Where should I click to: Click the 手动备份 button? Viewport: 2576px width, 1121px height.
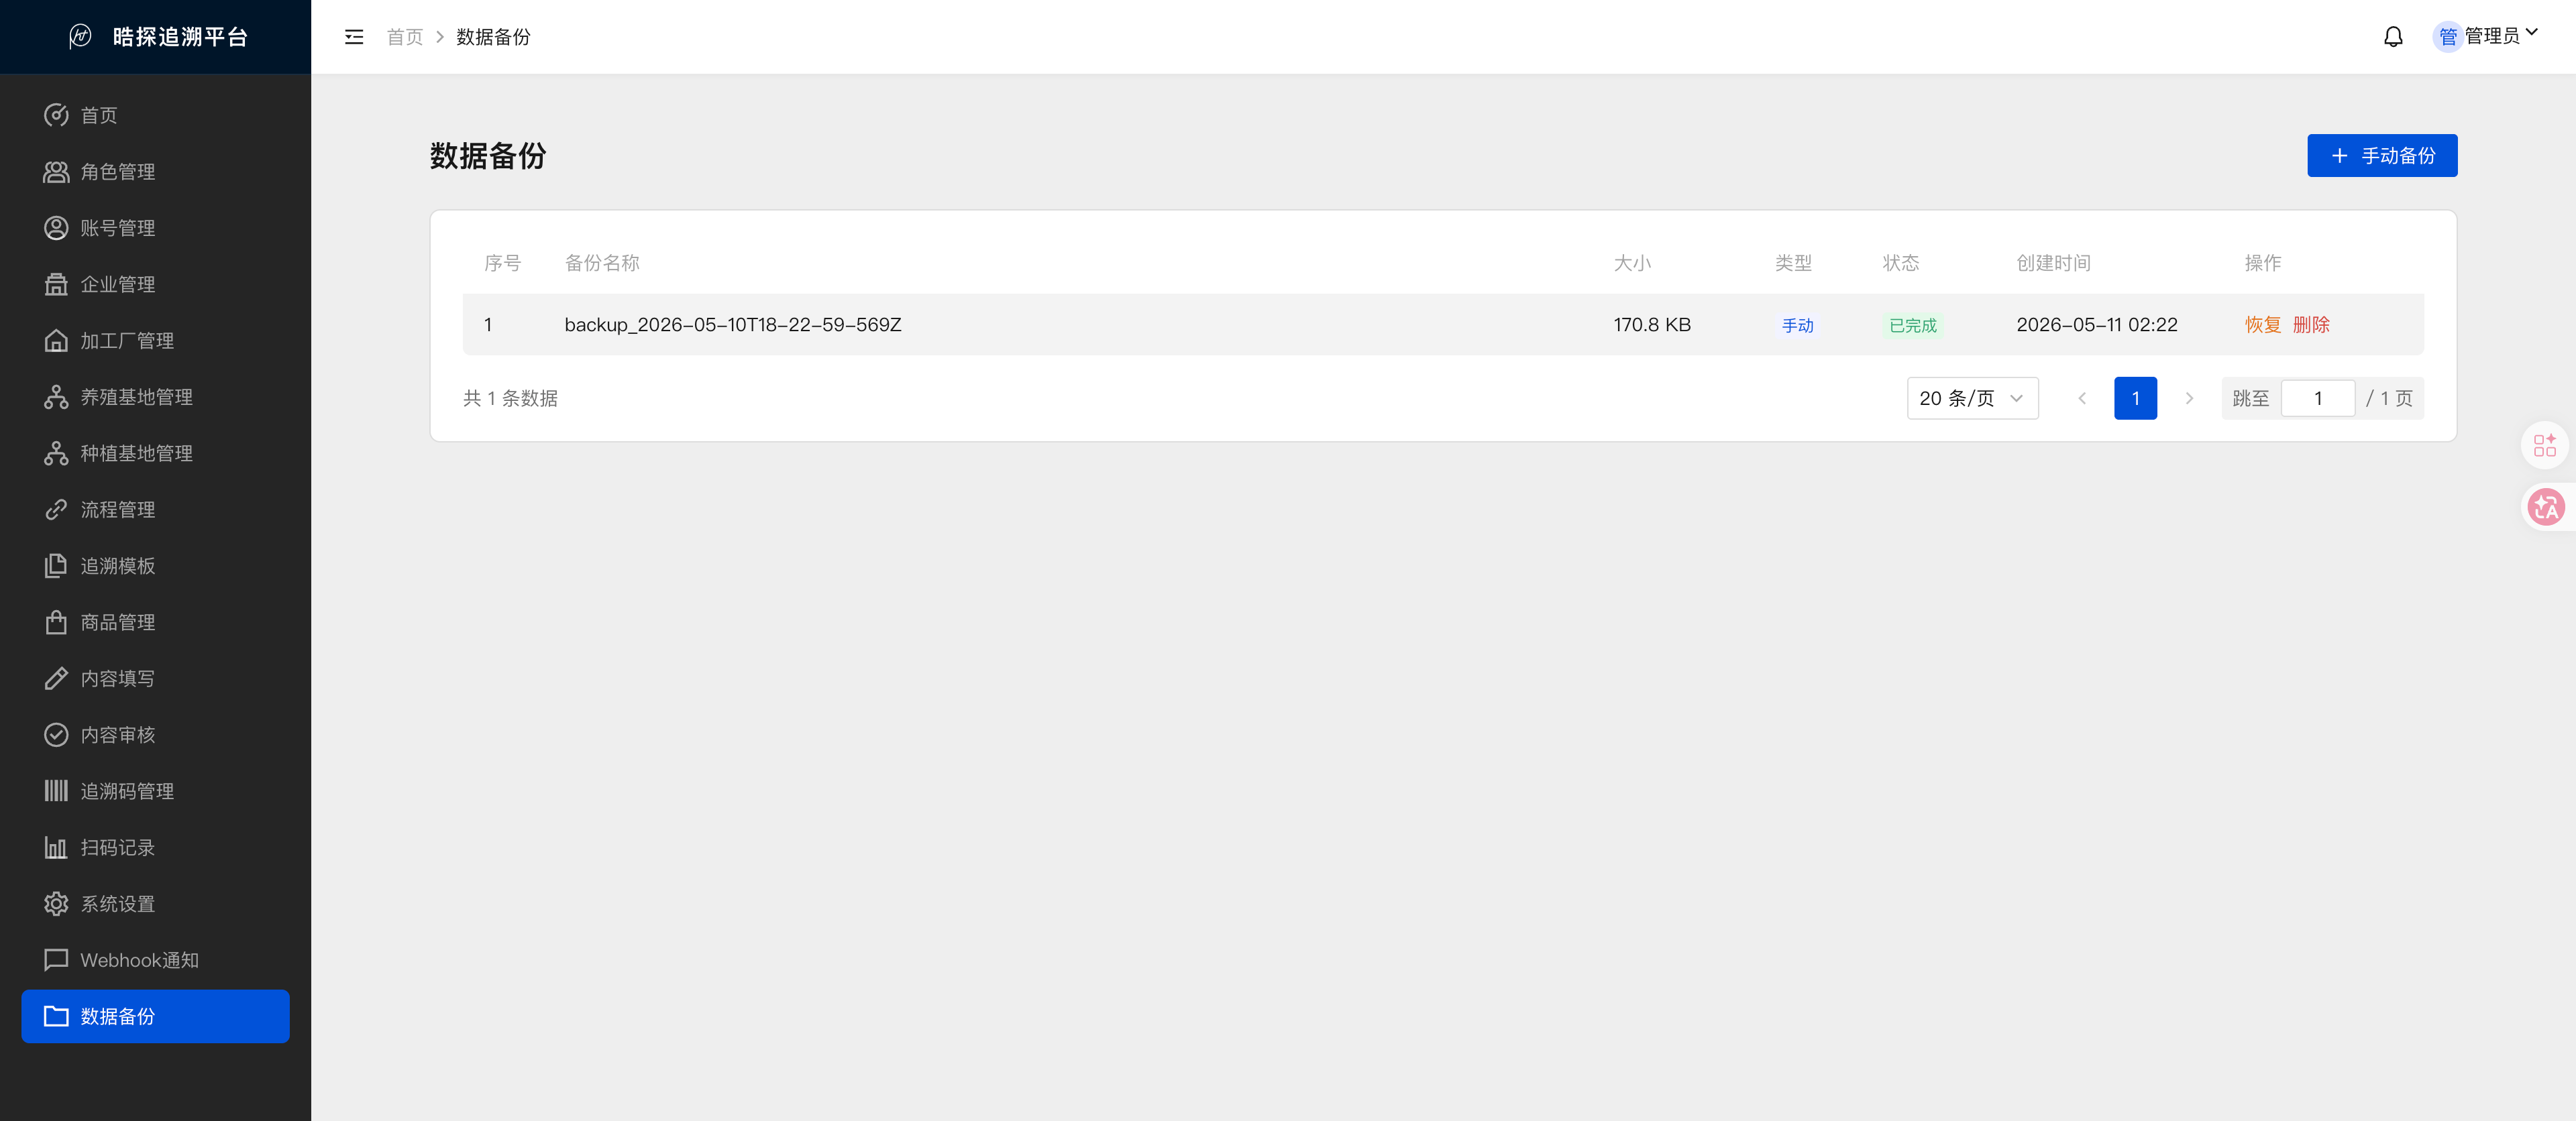point(2382,156)
